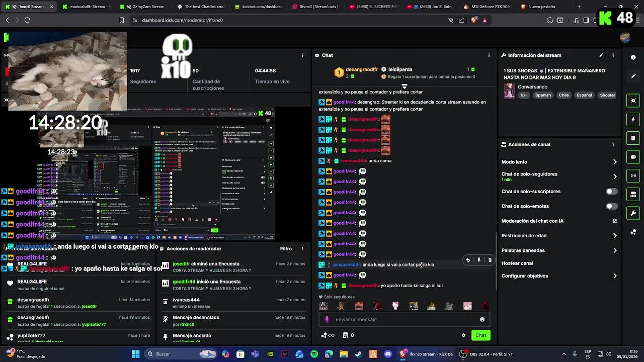644x362 pixels.
Task: Open the emoji picker in message box
Action: click(482, 319)
